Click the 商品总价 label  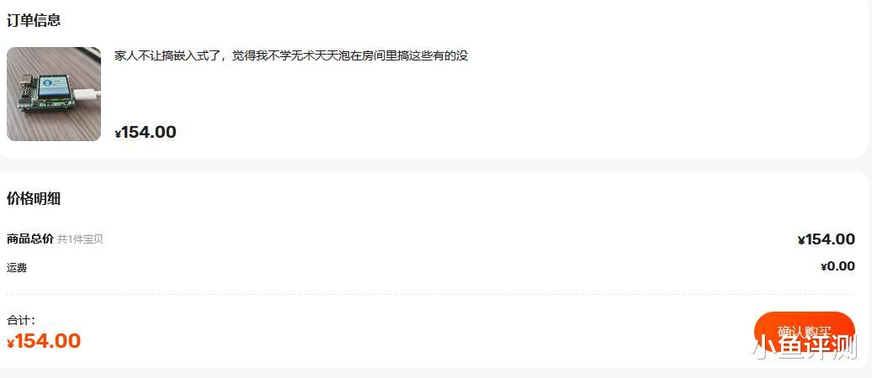(30, 239)
